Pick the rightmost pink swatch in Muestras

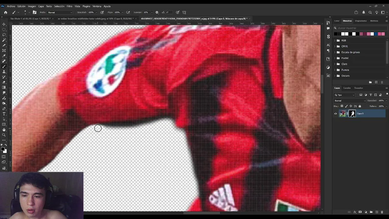click(383, 34)
